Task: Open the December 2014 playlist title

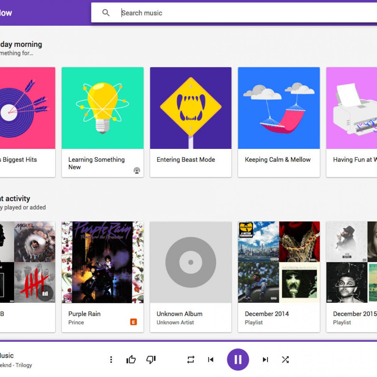Action: tap(267, 314)
